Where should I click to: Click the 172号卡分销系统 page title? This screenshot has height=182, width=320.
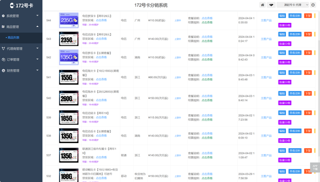coord(151,5)
